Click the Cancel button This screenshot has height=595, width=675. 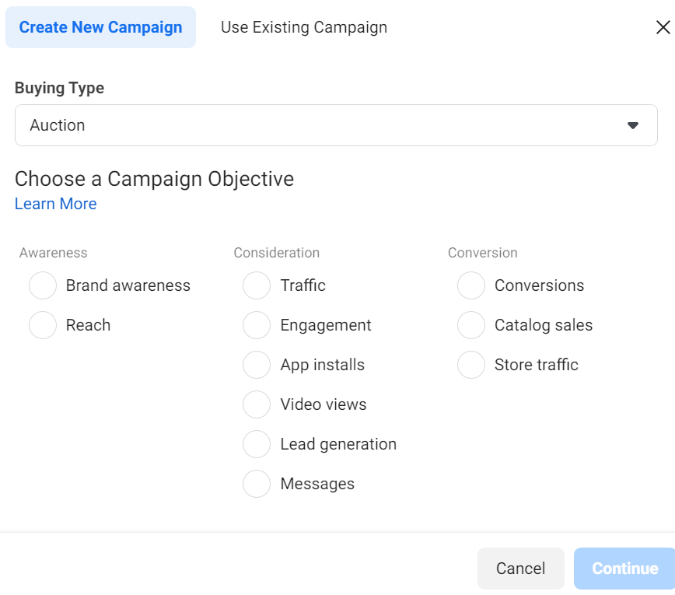pos(520,569)
